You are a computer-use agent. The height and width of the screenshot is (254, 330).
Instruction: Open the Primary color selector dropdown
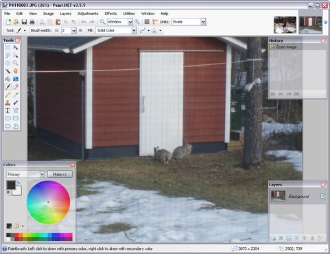point(42,175)
